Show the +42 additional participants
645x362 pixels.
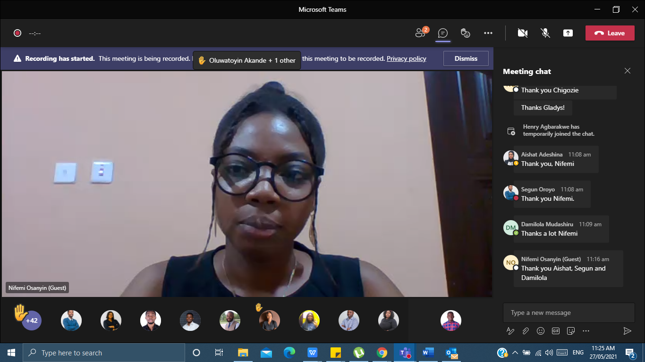pyautogui.click(x=32, y=321)
